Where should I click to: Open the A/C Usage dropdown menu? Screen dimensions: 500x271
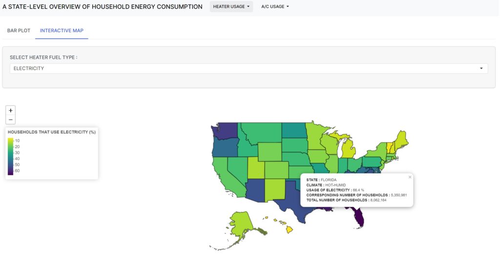pos(275,6)
